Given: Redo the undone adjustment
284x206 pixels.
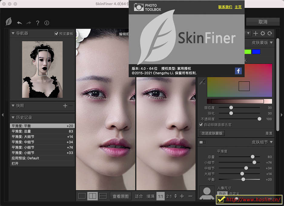Looking at the screenshot, I should point(29,23).
